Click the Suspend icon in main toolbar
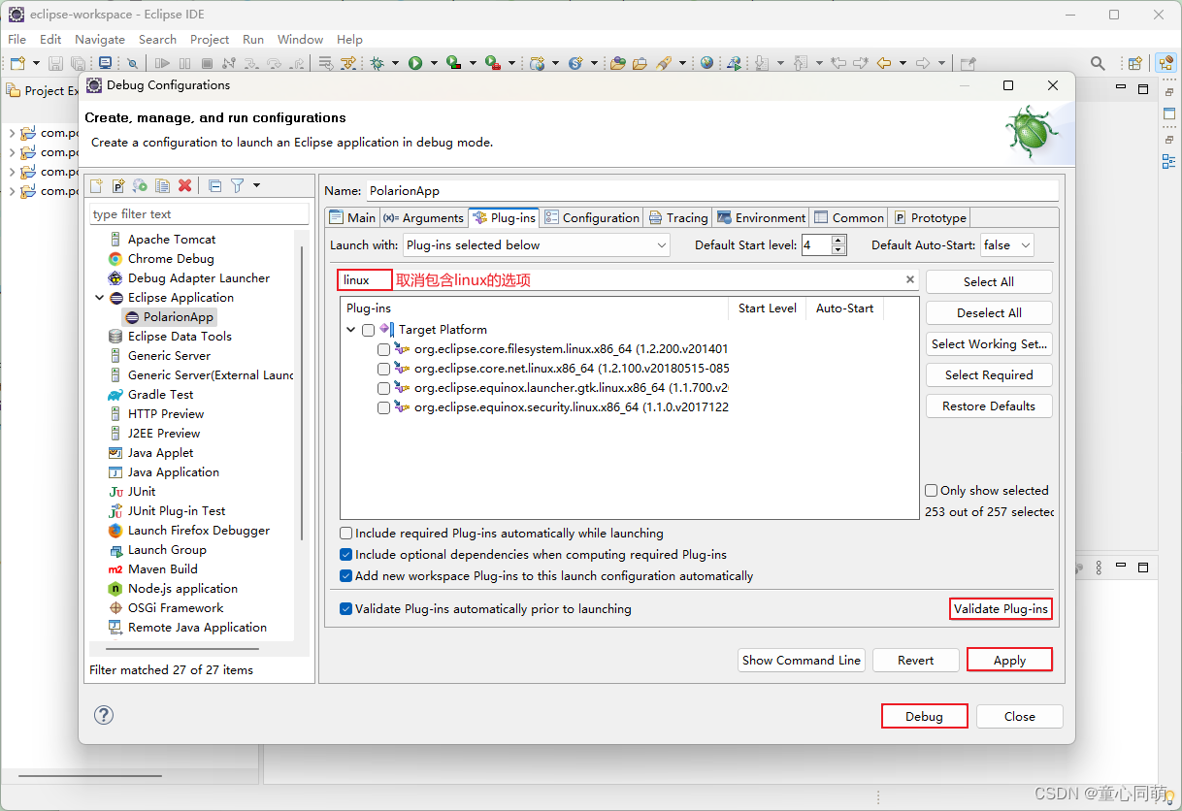This screenshot has width=1182, height=811. pos(184,63)
